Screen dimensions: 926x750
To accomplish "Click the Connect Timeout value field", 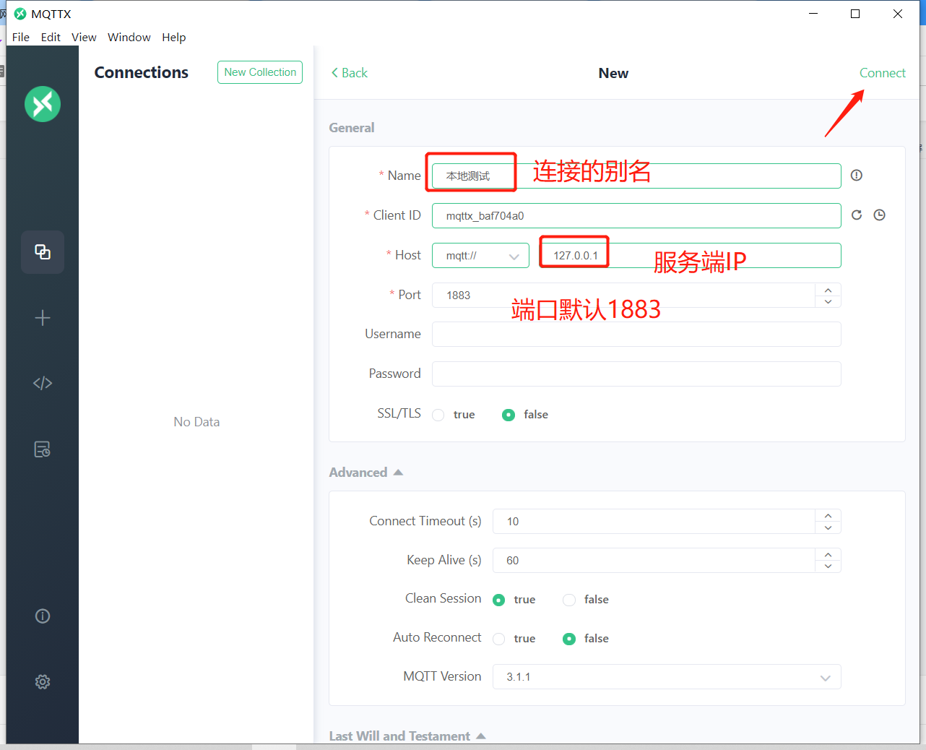I will [654, 522].
